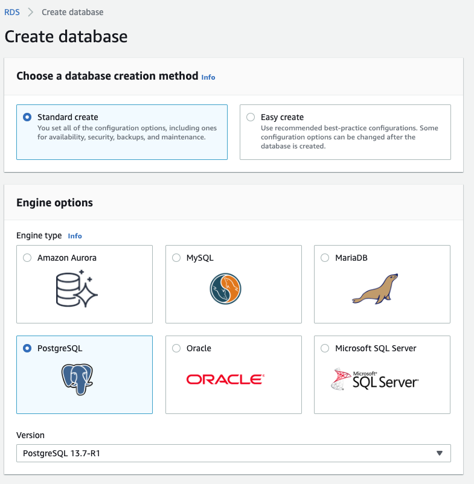
Task: Go to RDS via breadcrumb link
Action: [x=12, y=12]
